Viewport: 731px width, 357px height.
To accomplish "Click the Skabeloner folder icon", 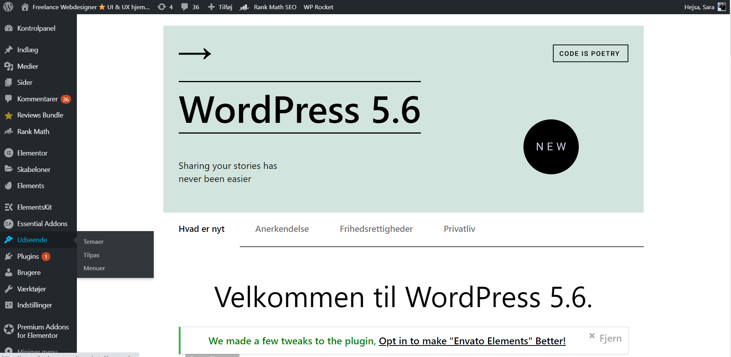I will (8, 169).
